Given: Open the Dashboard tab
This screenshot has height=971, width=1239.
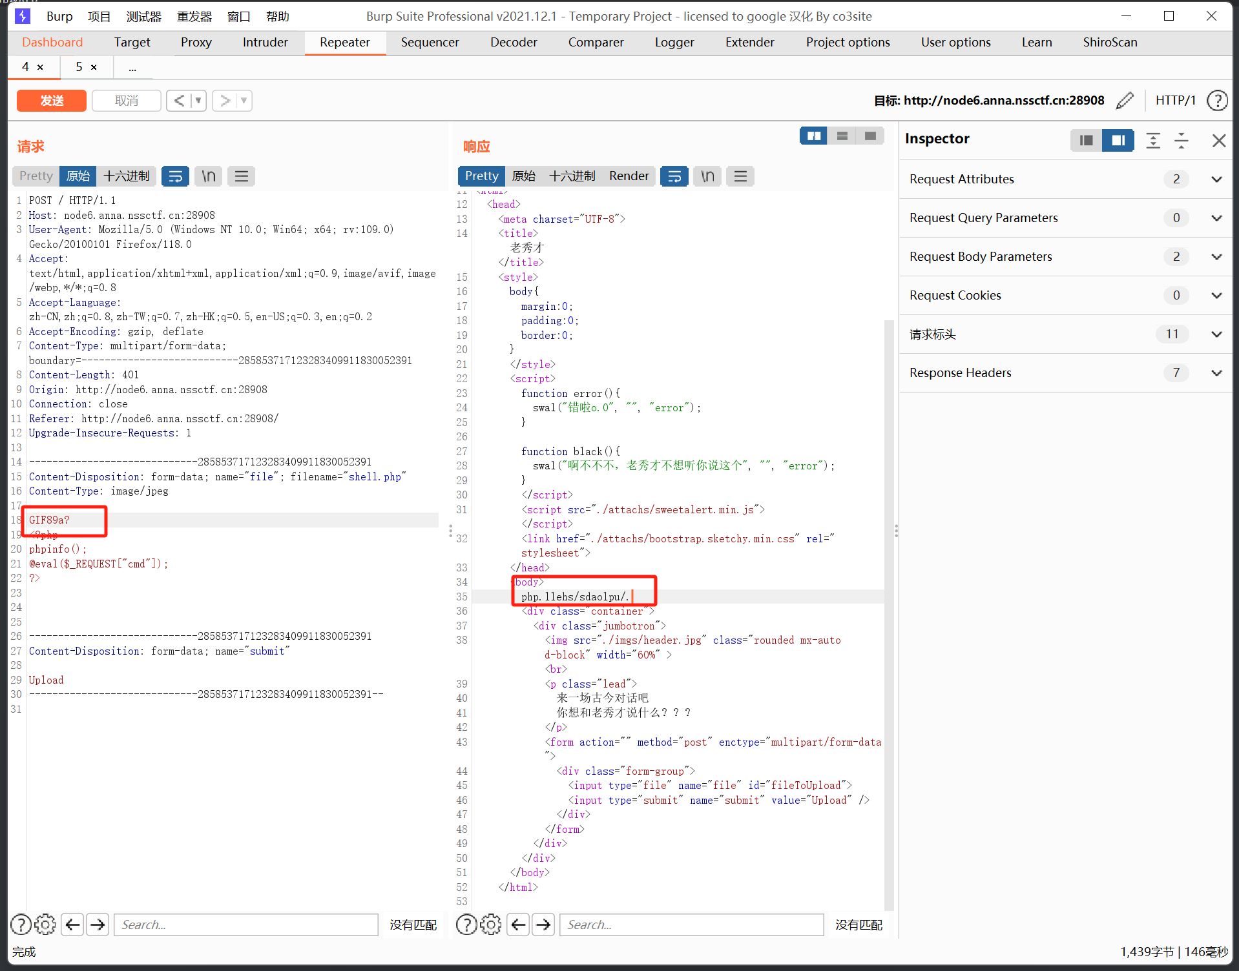Looking at the screenshot, I should pos(52,43).
